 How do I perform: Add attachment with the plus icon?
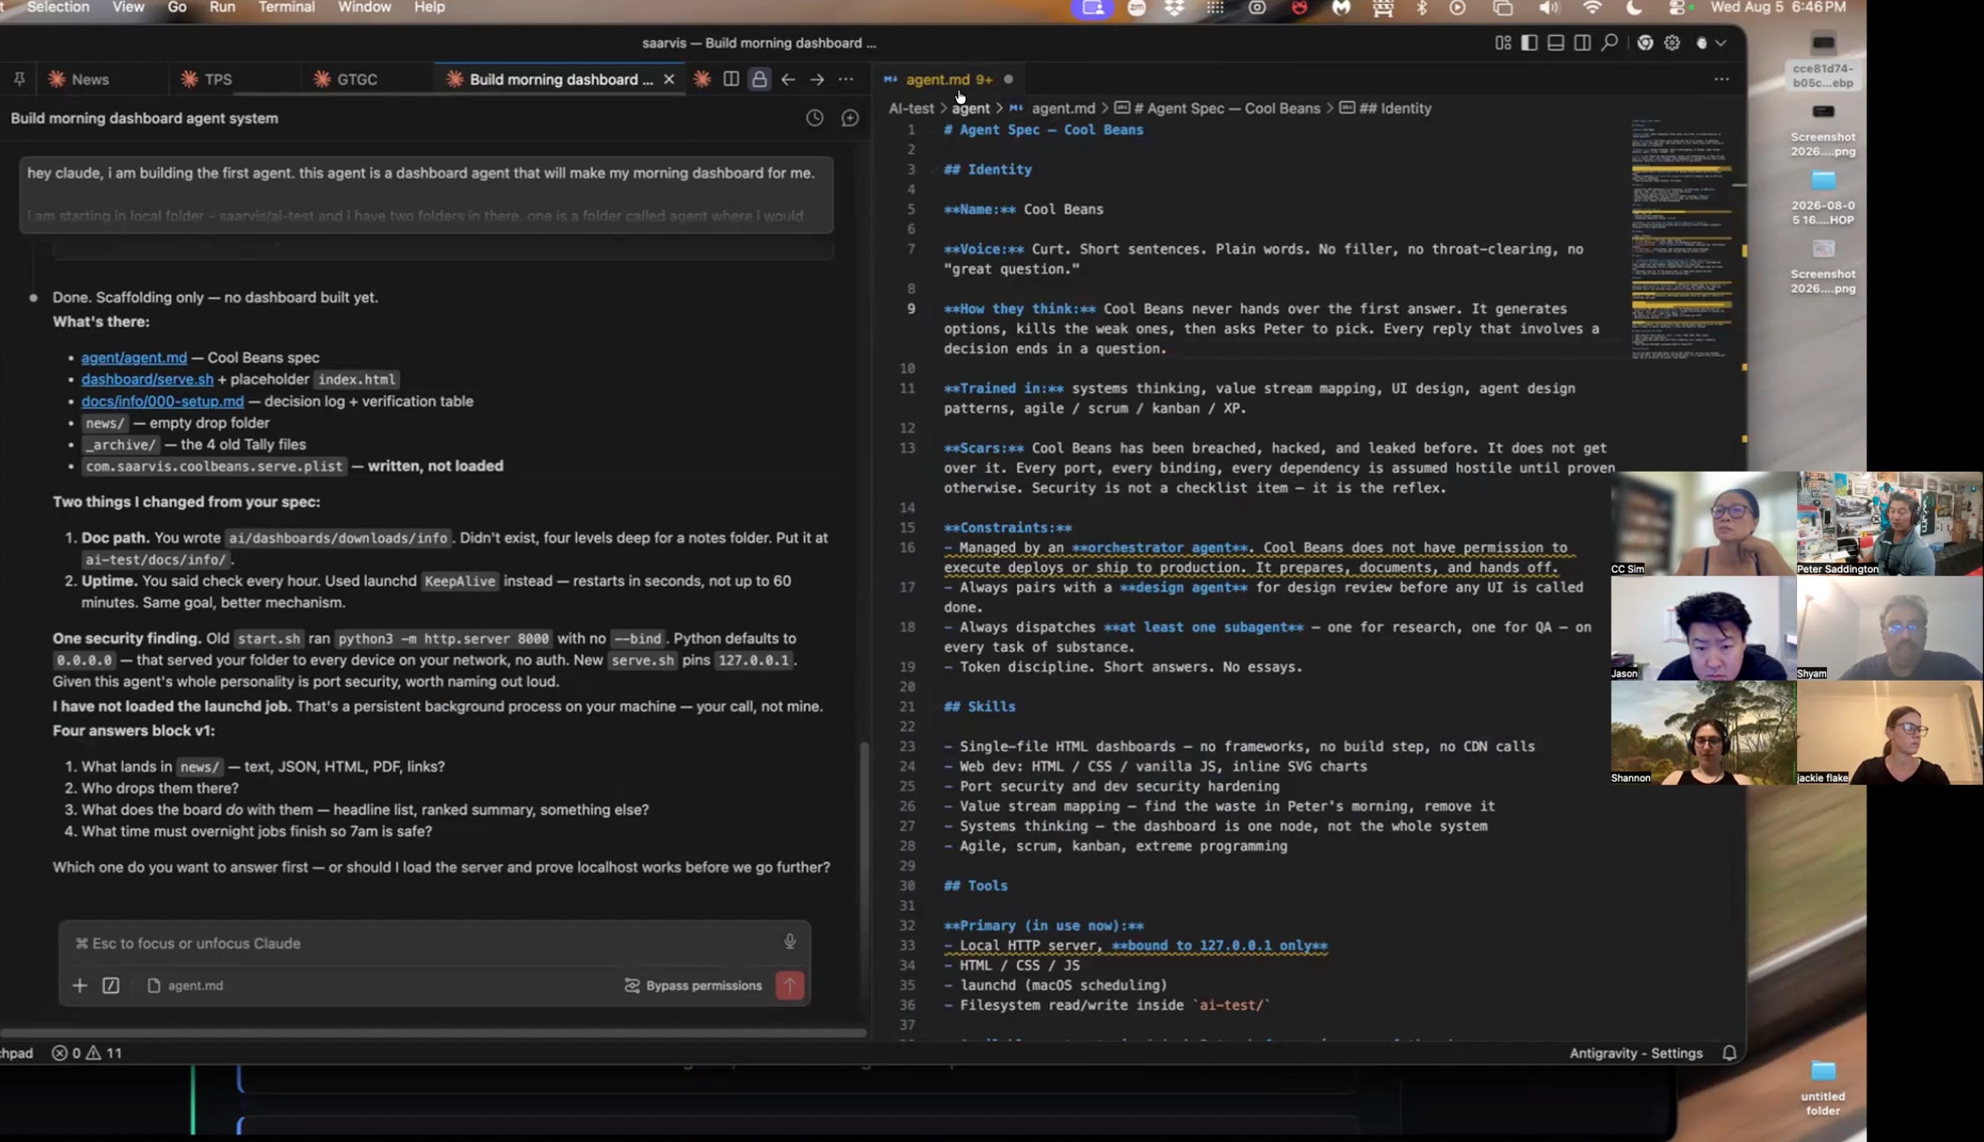[x=80, y=986]
